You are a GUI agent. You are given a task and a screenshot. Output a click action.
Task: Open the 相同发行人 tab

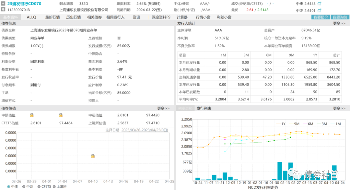coord(115,17)
